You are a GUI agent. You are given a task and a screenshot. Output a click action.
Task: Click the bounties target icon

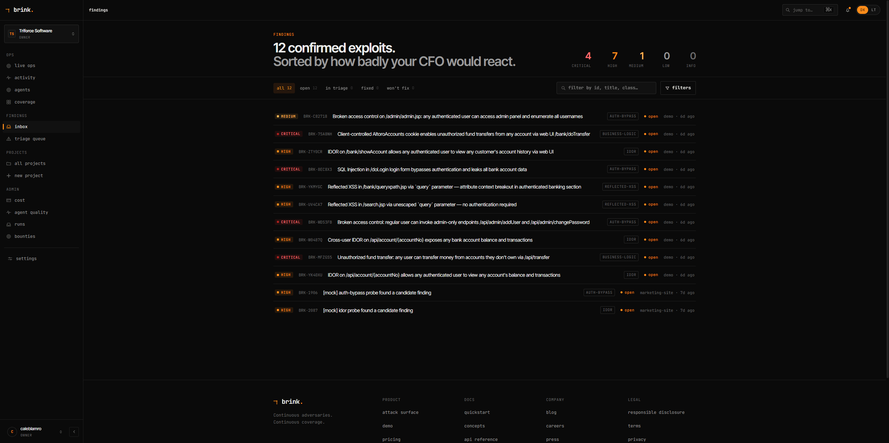9,236
